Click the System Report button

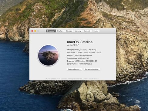[x=74, y=69]
